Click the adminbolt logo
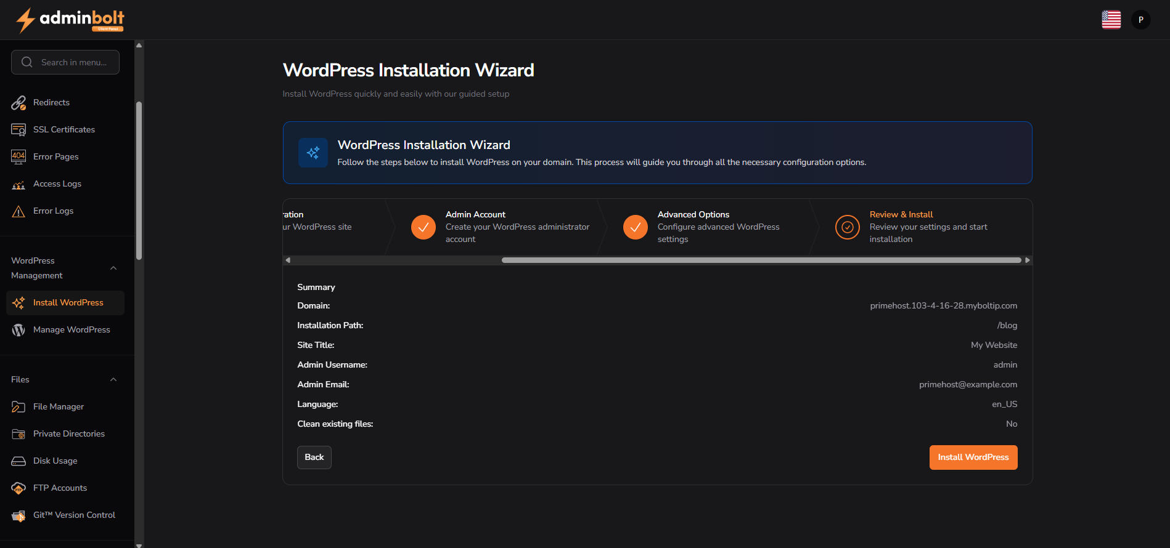The height and width of the screenshot is (548, 1170). click(70, 20)
